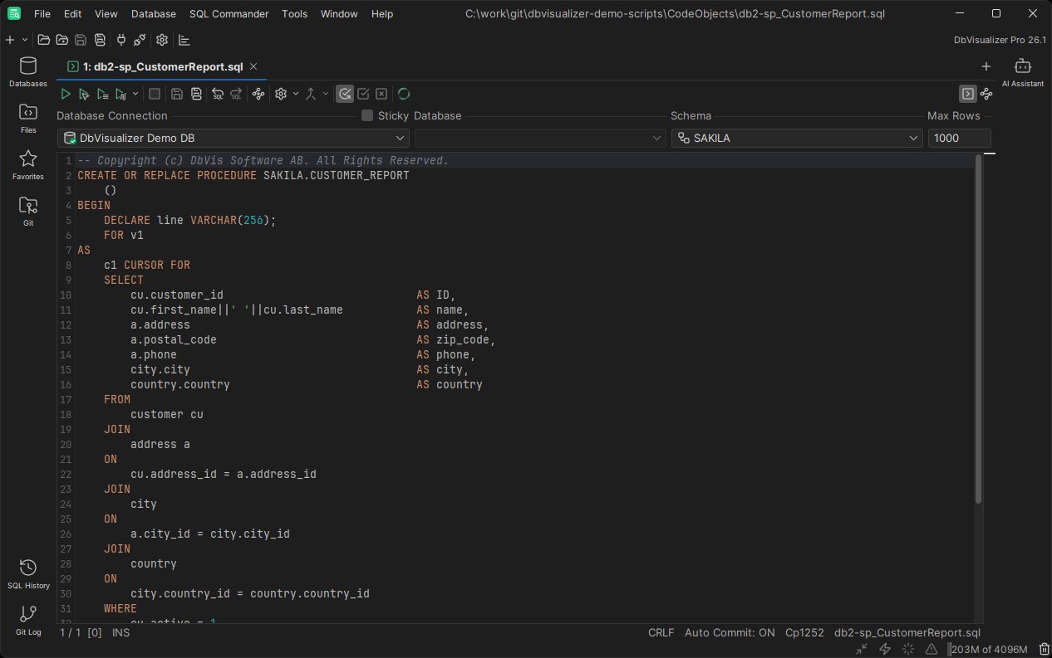
Task: Click the Cp1252 encoding indicator
Action: (804, 632)
